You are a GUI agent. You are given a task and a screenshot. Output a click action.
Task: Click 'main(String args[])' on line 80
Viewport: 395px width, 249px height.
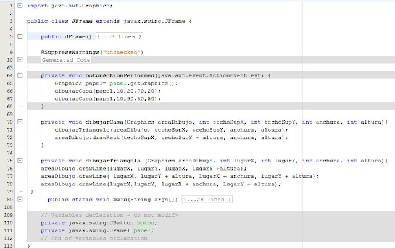tap(146, 200)
